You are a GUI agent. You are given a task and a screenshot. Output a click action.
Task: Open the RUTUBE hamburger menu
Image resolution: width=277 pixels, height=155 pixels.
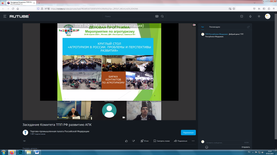tap(5, 16)
